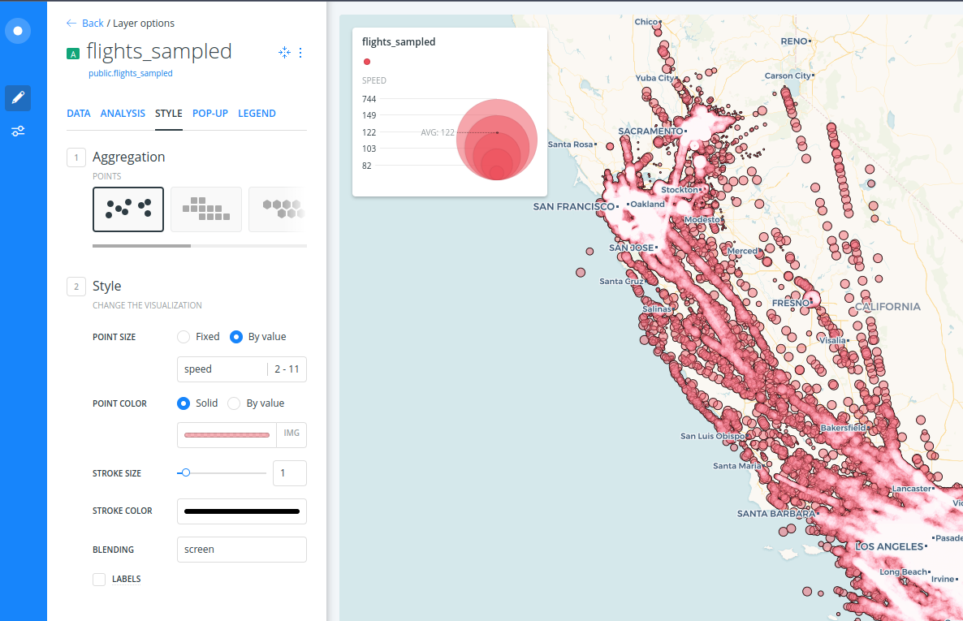Viewport: 963px width, 621px height.
Task: Click the 149 legend value
Action: pos(369,114)
